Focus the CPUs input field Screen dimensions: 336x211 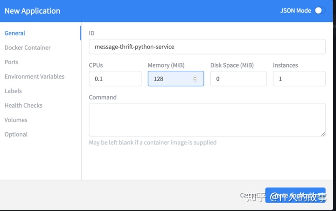point(115,79)
